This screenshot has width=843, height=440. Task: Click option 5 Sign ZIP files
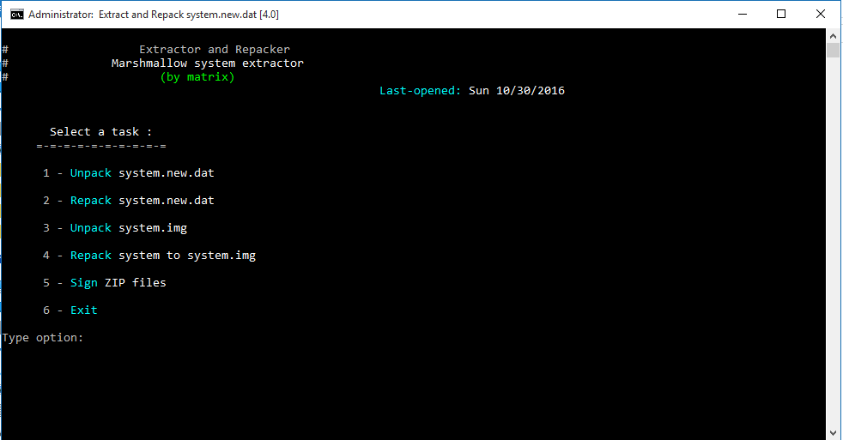[x=105, y=282]
